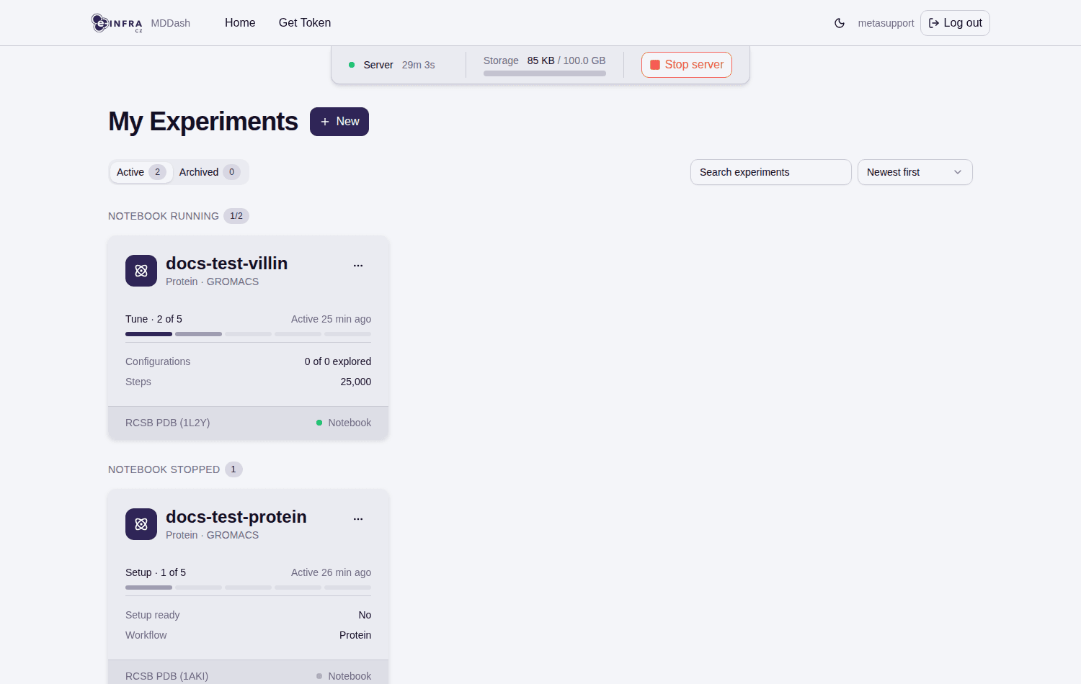Click the 25,000 steps value
Image resolution: width=1081 pixels, height=684 pixels.
tap(356, 382)
